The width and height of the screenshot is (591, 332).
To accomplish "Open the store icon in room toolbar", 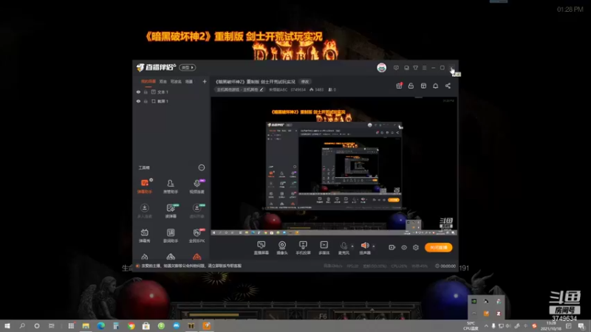I will click(423, 86).
